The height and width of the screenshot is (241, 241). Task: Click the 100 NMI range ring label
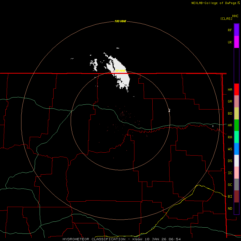pyautogui.click(x=120, y=21)
